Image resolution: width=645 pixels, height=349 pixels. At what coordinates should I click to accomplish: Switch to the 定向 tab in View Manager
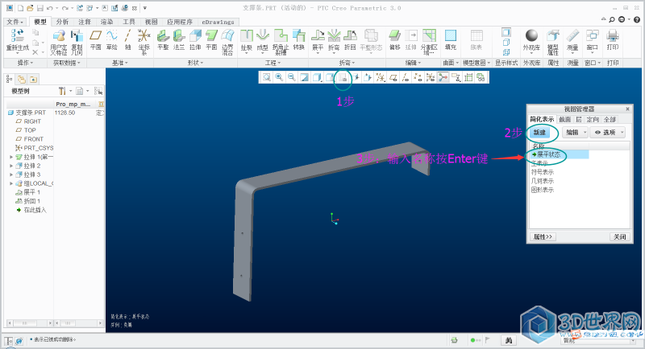[593, 119]
